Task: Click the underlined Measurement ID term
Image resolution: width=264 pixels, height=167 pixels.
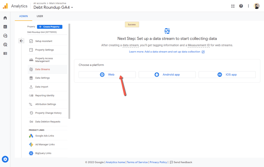Action: 199,45
